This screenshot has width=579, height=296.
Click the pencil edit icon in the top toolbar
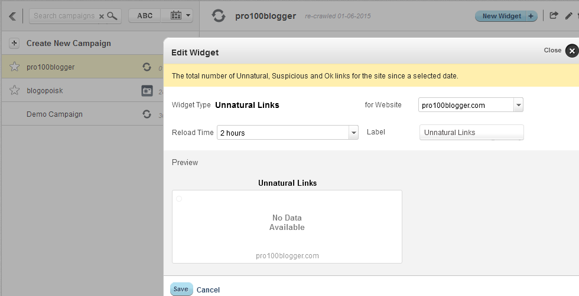tap(568, 16)
